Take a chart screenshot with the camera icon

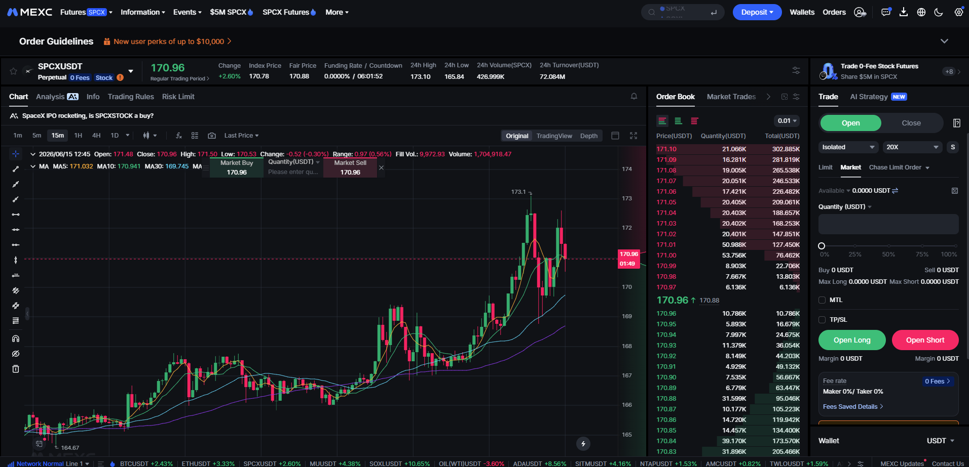point(212,136)
